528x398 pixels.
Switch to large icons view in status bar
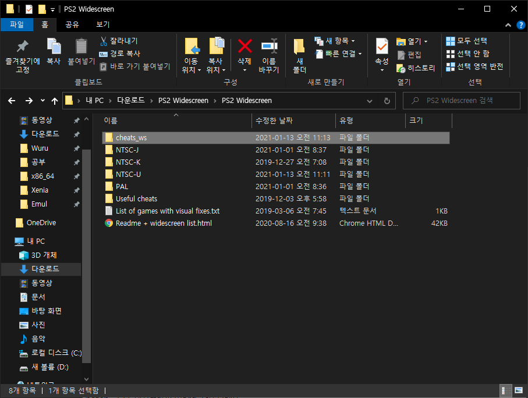519,390
